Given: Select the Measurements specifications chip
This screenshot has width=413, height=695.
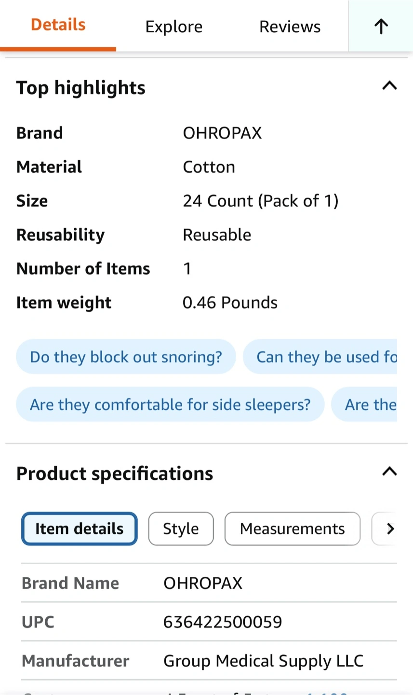Looking at the screenshot, I should 292,528.
